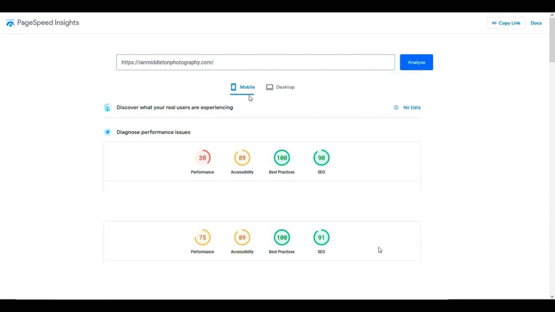Click the lower Best Practices 100 gauge beside SEO 91
This screenshot has width=555, height=312.
[282, 237]
